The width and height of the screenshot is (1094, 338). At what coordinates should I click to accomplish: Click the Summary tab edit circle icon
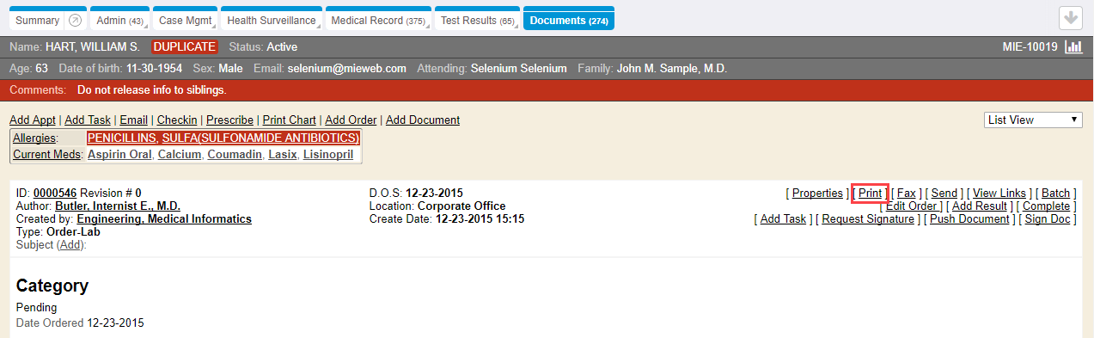pos(75,20)
